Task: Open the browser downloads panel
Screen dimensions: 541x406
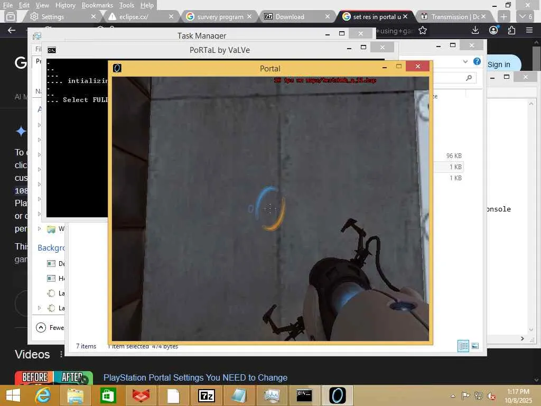Action: [x=475, y=30]
